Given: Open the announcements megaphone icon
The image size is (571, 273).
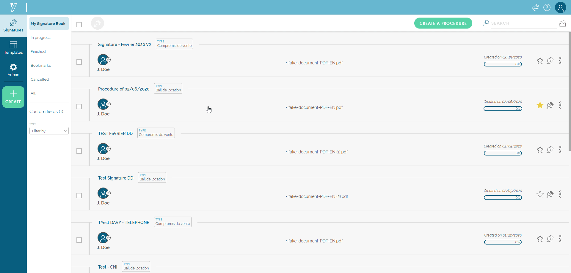Looking at the screenshot, I should click(x=535, y=7).
